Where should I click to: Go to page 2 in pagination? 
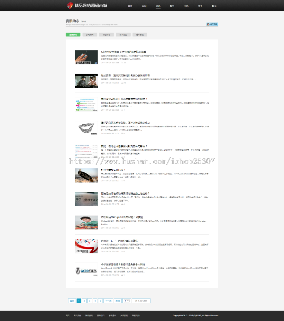click(x=84, y=301)
